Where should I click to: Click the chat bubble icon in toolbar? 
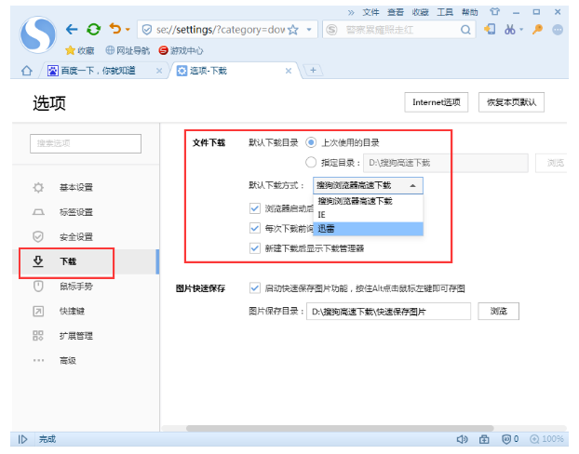pyautogui.click(x=558, y=30)
